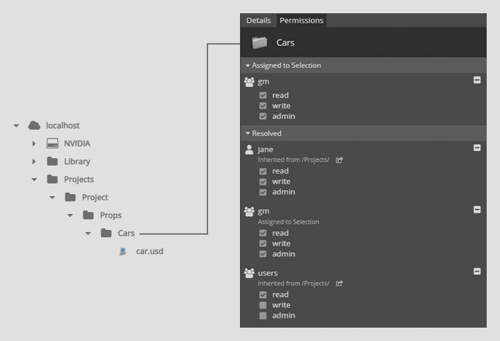The height and width of the screenshot is (341, 500).
Task: Click the Cars folder icon in panel header
Action: tap(259, 43)
